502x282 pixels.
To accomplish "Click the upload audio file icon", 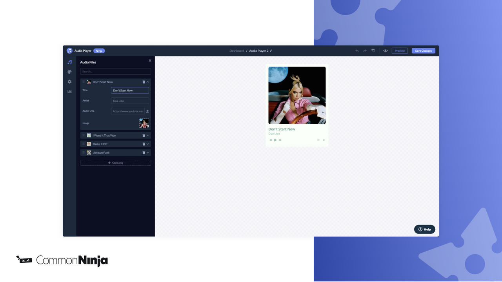I will point(147,111).
